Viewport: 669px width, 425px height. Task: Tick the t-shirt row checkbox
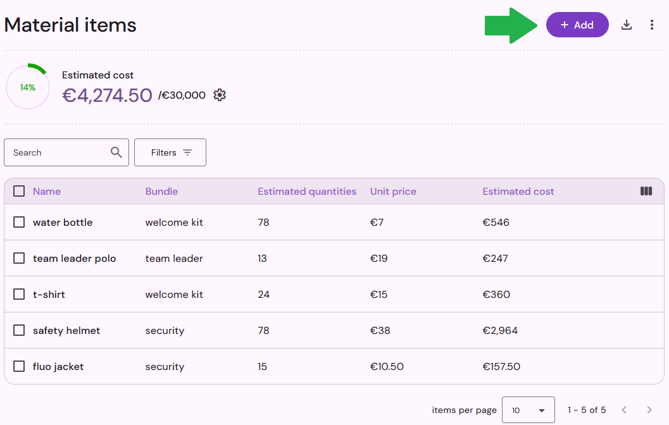[19, 294]
